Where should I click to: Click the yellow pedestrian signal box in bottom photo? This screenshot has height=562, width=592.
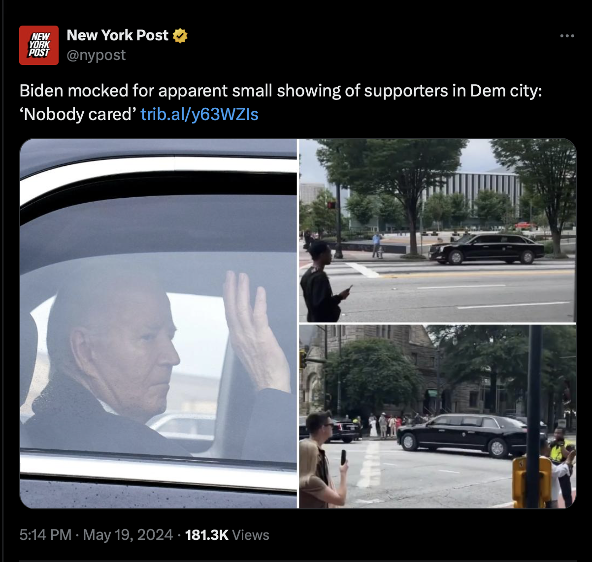[531, 482]
